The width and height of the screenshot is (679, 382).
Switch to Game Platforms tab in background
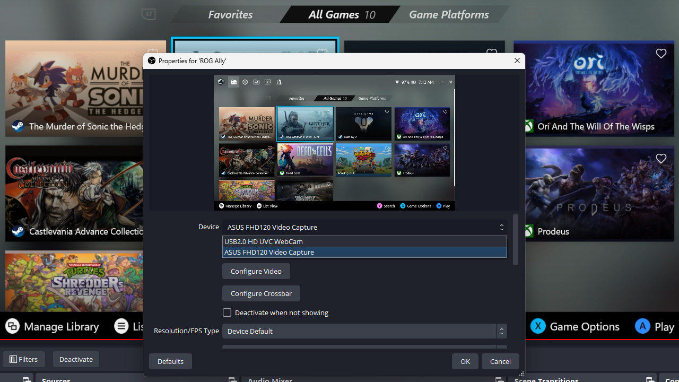(449, 14)
